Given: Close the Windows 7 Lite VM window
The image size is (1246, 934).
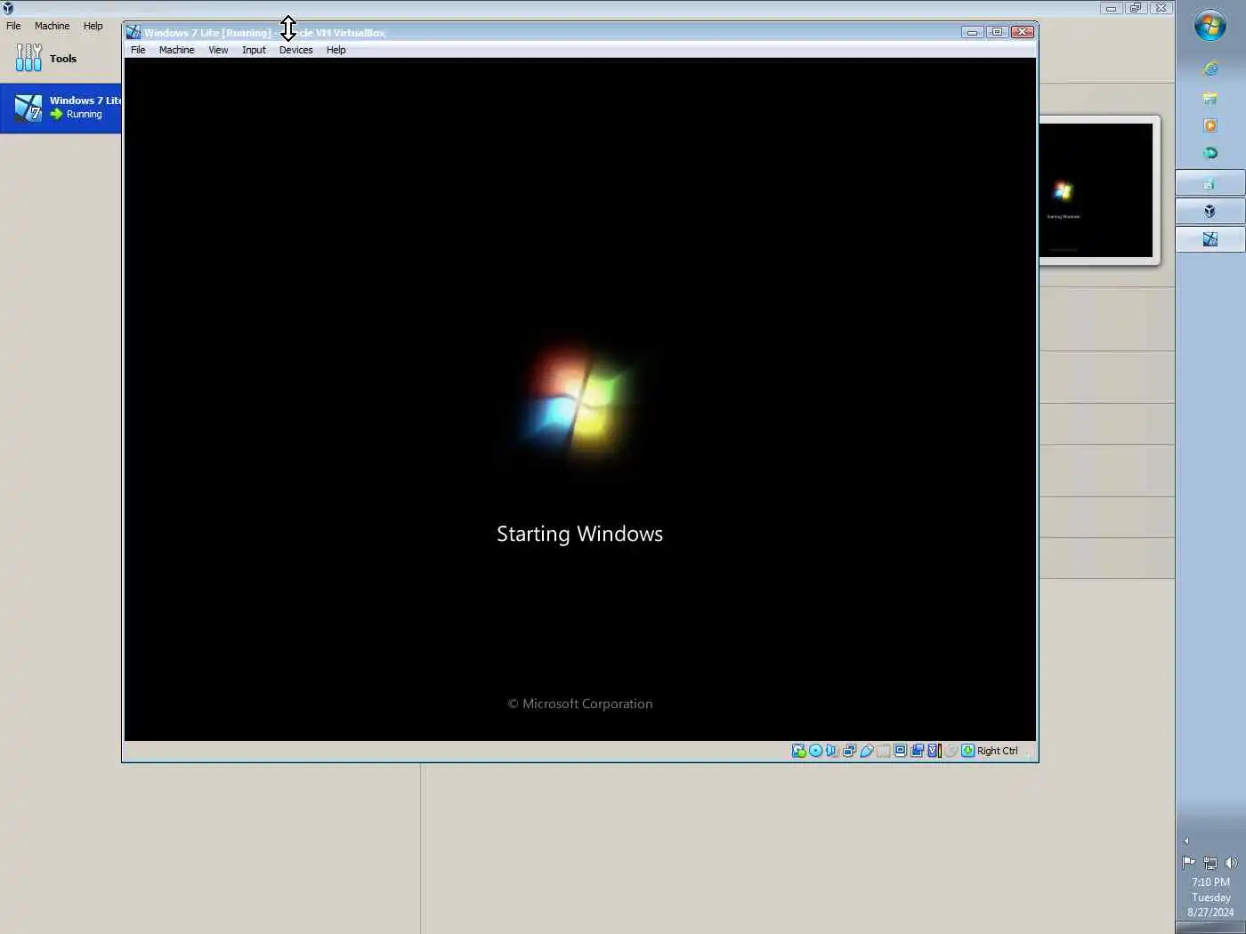Looking at the screenshot, I should tap(1023, 32).
